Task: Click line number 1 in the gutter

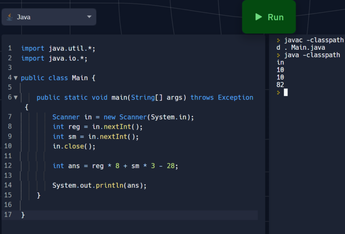Action: click(x=9, y=48)
